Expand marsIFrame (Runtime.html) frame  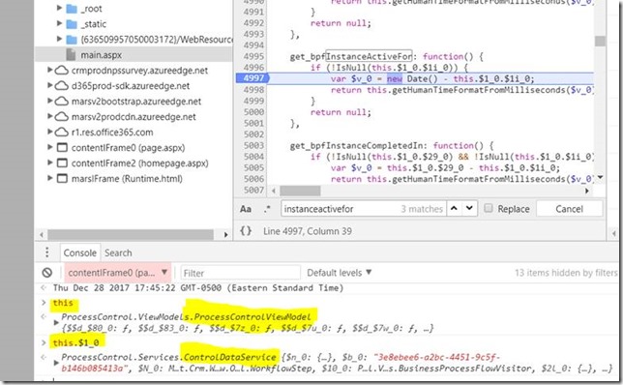(x=49, y=178)
